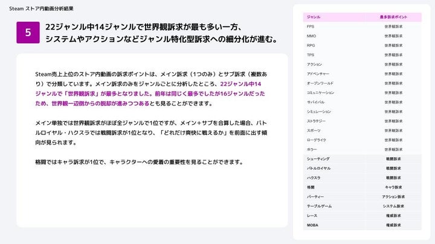This screenshot has height=244, width=435.
Task: Click line starting 'ルロイヤル・ハクスラでは戦闘訴求'
Action: tap(151, 133)
